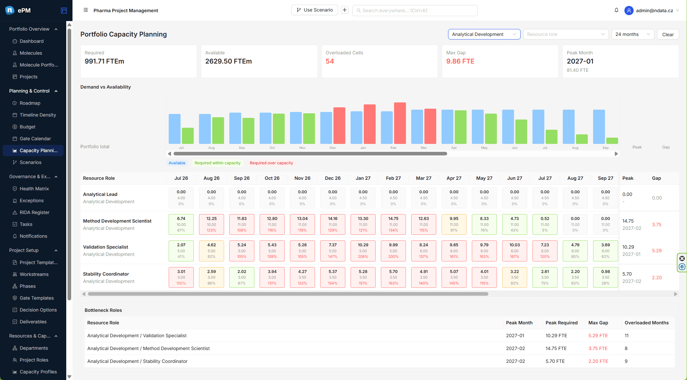Open the 24 months period dropdown
Image resolution: width=687 pixels, height=380 pixels.
pos(633,34)
